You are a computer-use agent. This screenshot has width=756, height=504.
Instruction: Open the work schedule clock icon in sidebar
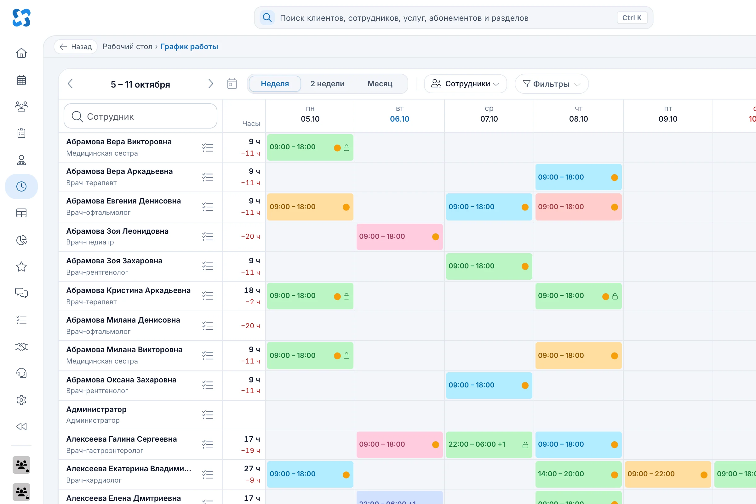21,186
